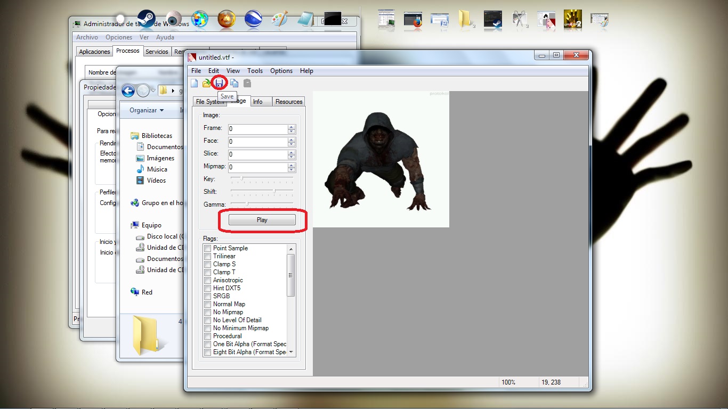Click the Frame number input field
This screenshot has height=409, width=728.
coord(258,129)
